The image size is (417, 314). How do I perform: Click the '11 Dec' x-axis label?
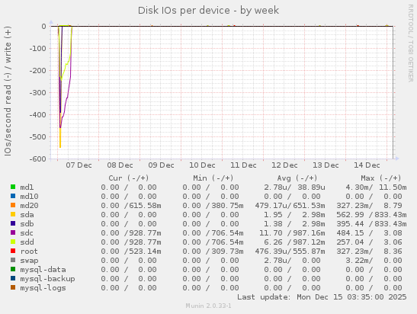pos(243,165)
